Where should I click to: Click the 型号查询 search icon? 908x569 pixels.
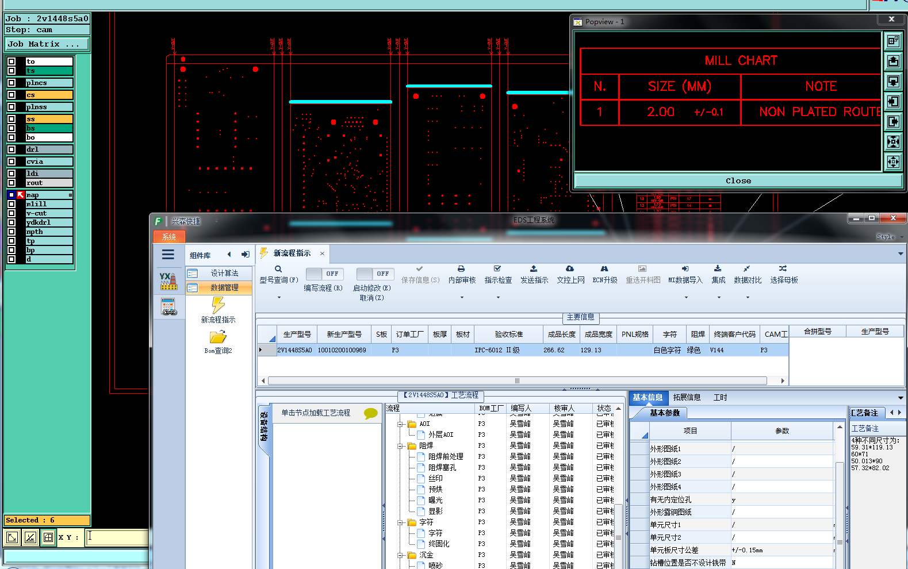tap(278, 269)
